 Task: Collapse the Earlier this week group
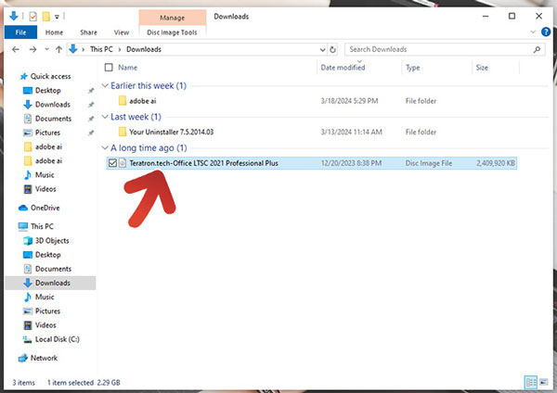point(105,86)
